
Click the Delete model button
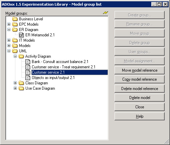coord(140,98)
